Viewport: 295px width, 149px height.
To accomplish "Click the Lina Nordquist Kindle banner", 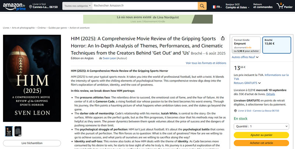I will point(148,19).
